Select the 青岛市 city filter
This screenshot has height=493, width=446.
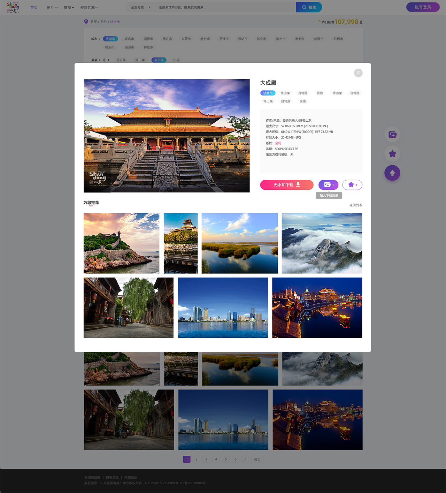pos(129,39)
